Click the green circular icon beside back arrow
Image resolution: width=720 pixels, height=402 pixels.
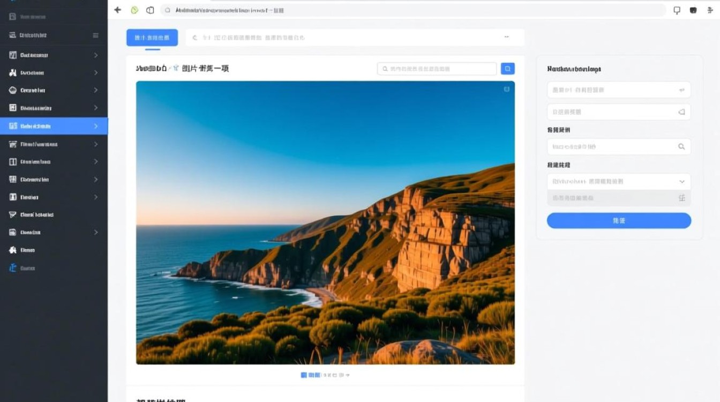point(134,10)
